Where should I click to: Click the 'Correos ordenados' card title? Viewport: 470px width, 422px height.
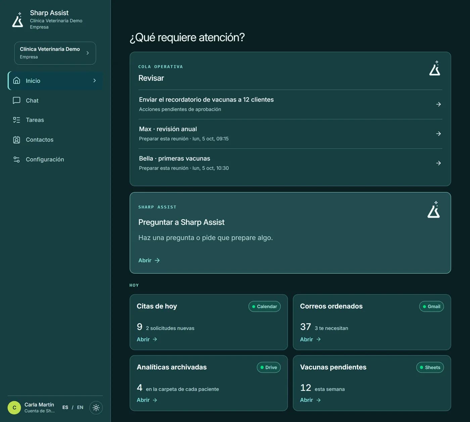331,306
